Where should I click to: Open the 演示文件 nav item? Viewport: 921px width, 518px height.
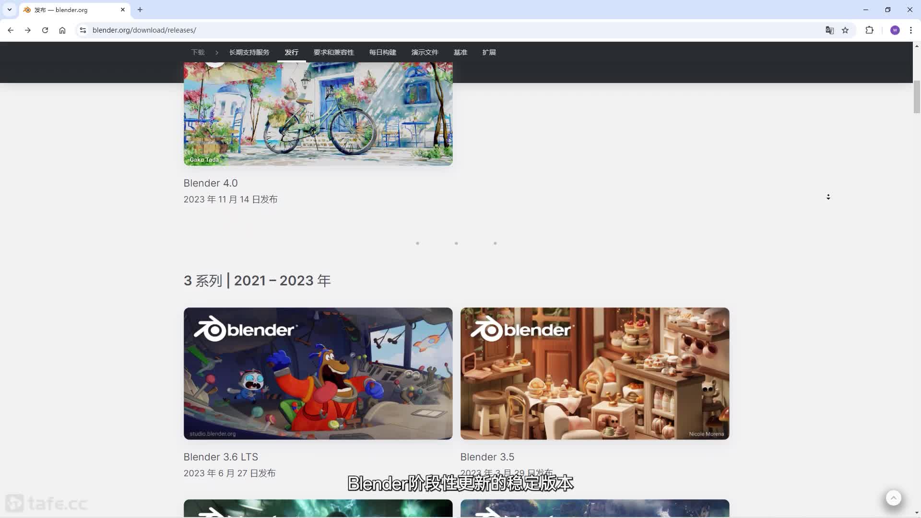[425, 52]
